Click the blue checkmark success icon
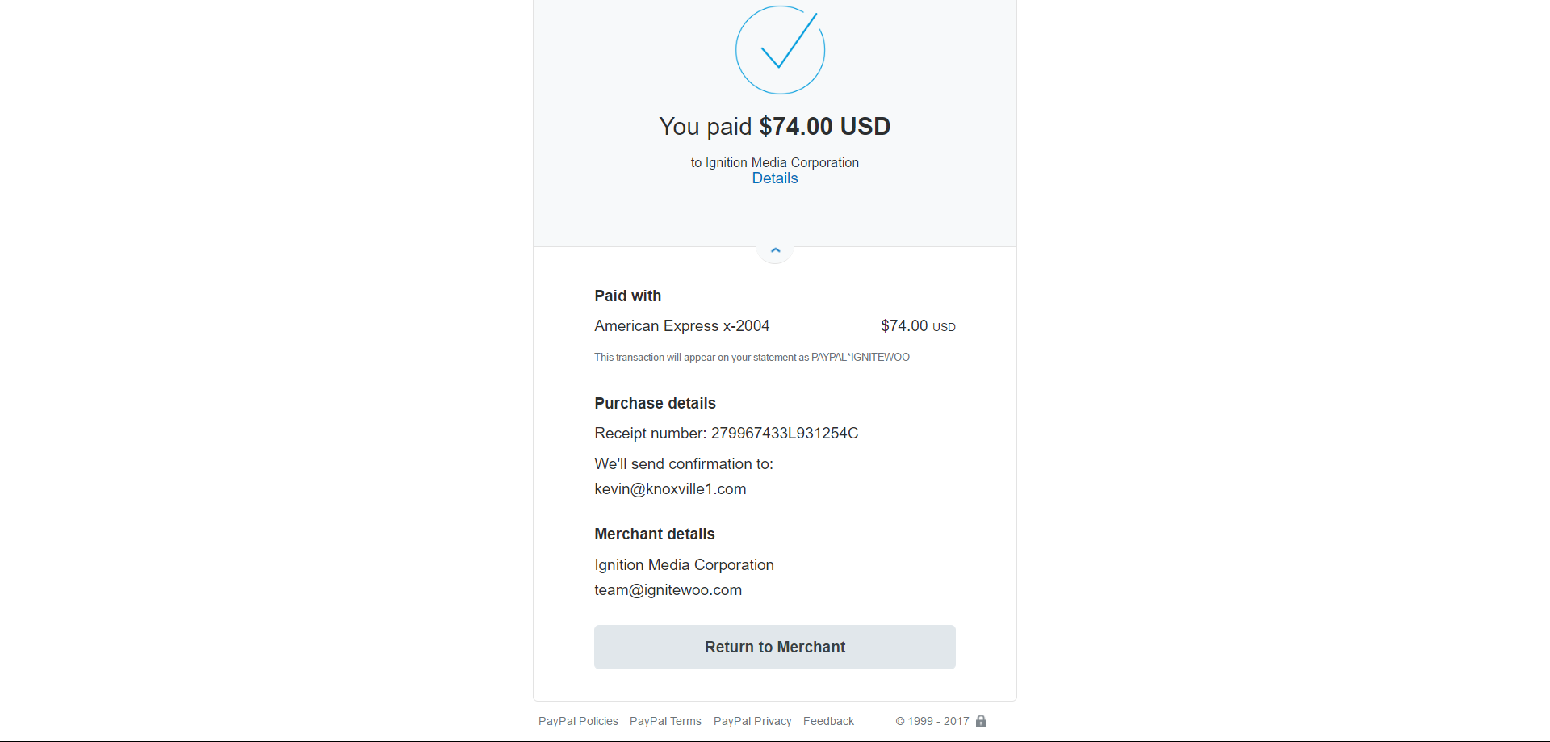 (780, 50)
